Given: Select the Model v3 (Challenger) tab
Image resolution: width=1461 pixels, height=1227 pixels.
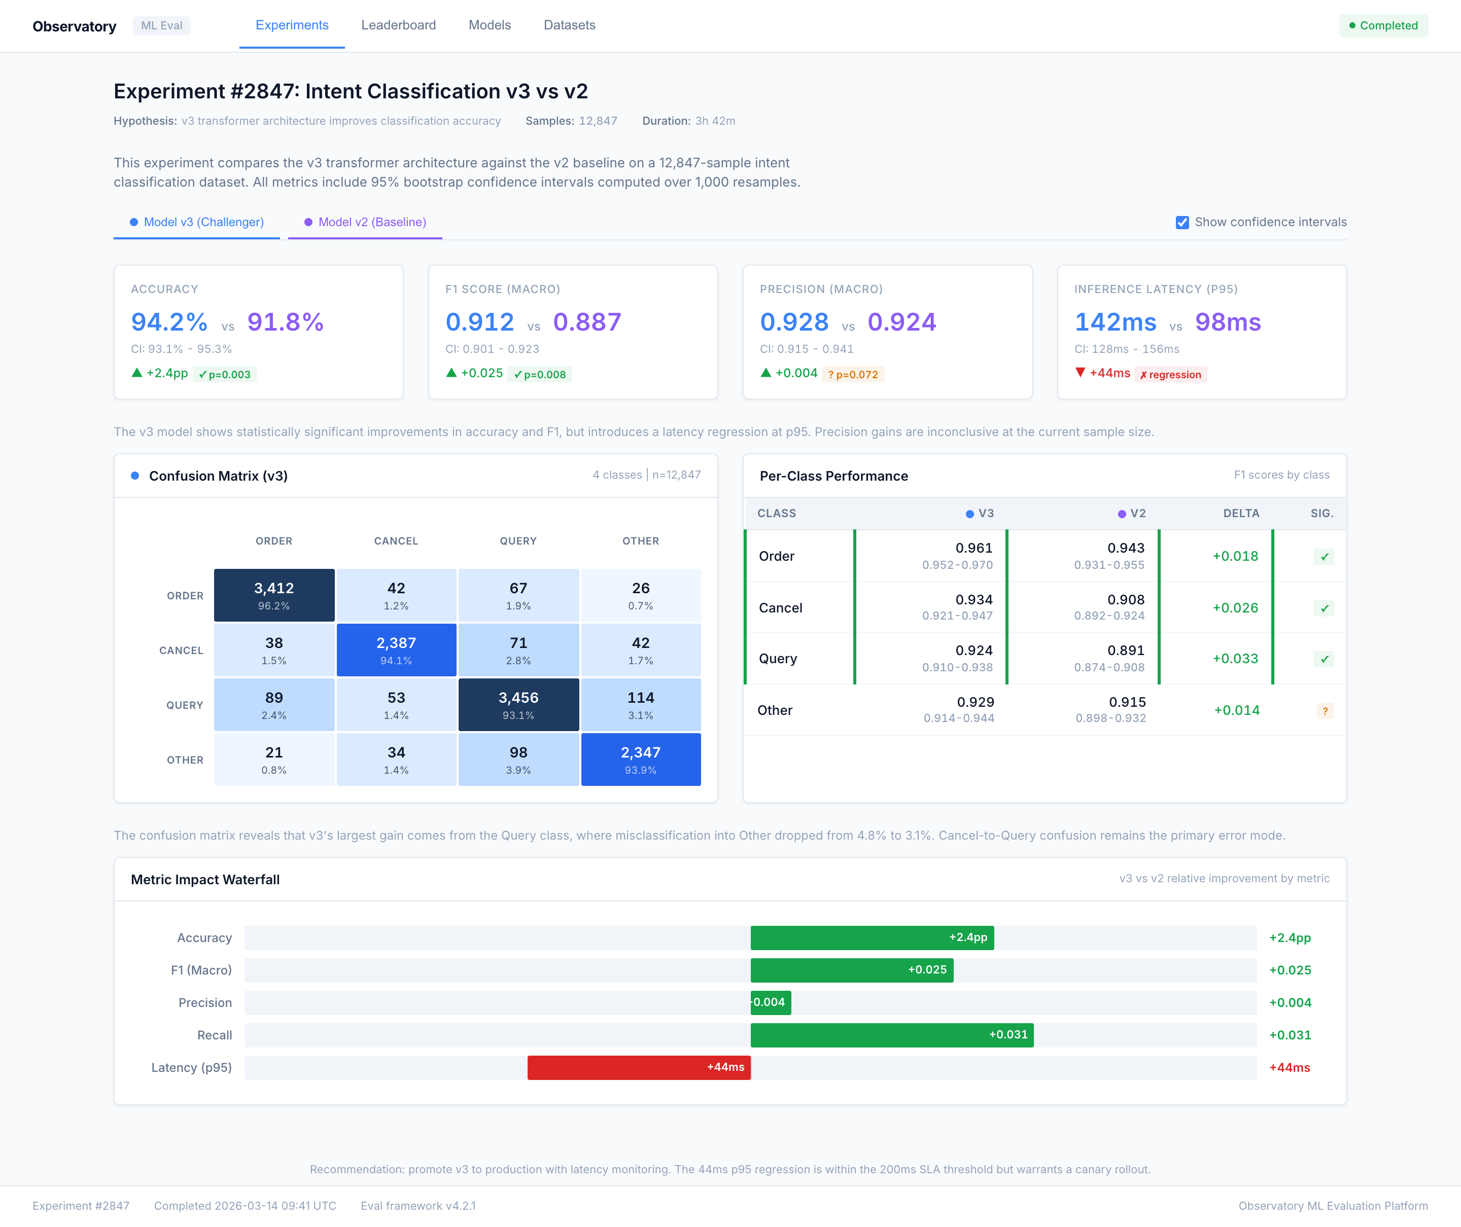Looking at the screenshot, I should [x=196, y=223].
